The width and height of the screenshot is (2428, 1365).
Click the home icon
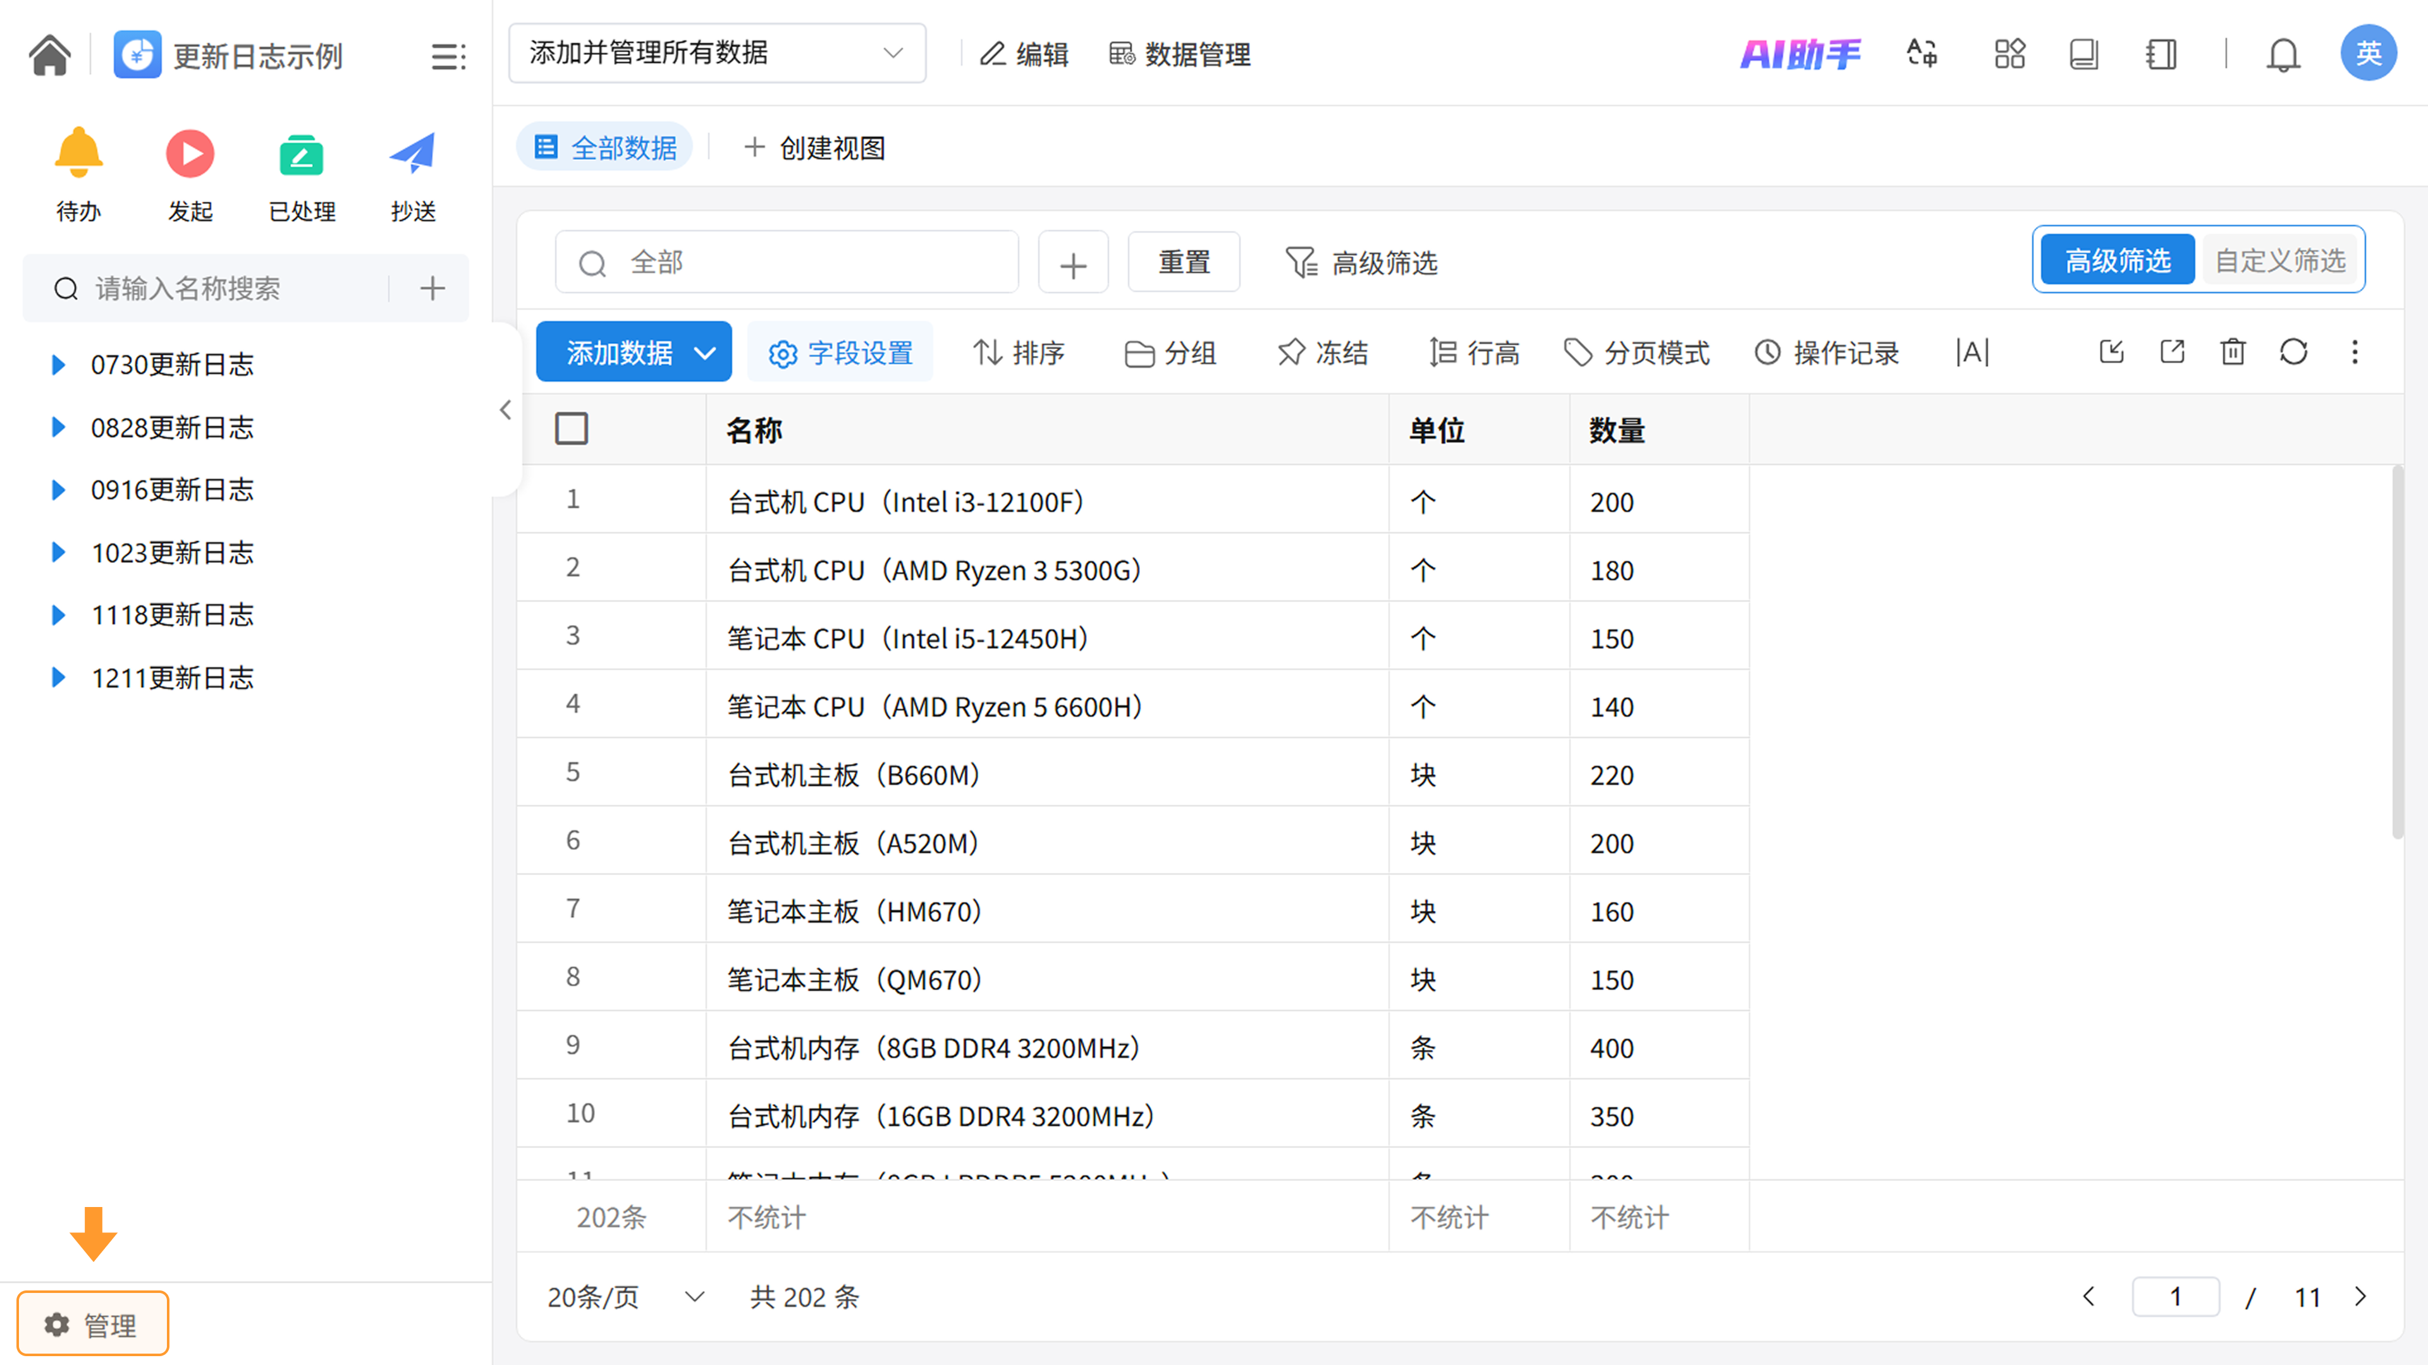(49, 54)
